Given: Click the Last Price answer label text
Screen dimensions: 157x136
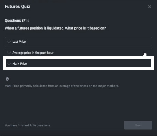Looking at the screenshot, I should click(x=19, y=42).
